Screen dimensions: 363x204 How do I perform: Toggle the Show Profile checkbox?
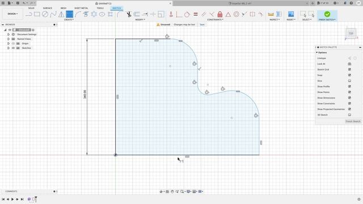click(x=349, y=87)
